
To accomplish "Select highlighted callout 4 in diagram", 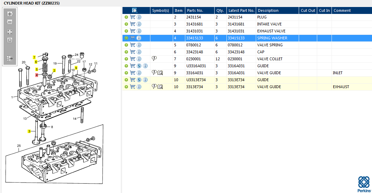I will click(x=37, y=75).
